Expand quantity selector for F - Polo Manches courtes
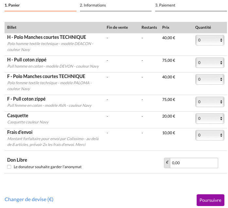228x208 pixels. tap(210, 79)
